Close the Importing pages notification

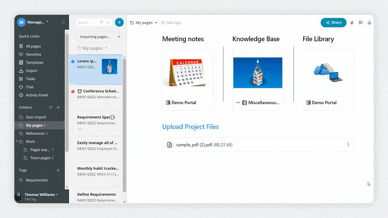click(x=119, y=36)
